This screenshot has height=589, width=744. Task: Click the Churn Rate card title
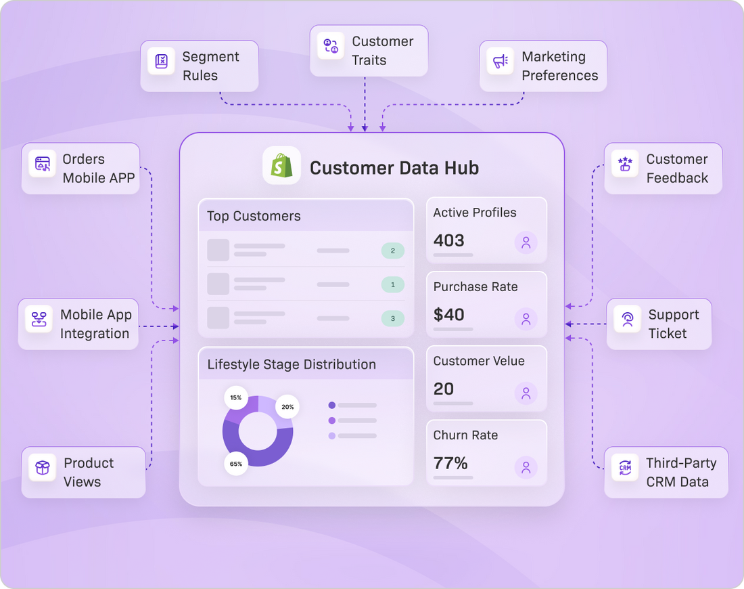465,435
